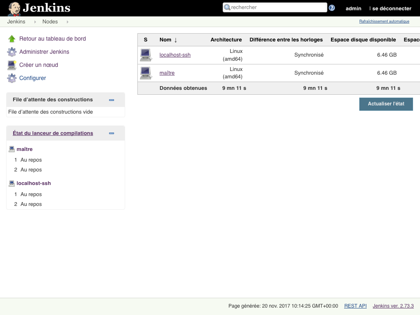Click the computer icon beside Créer un nœud
Screen dimensions: 420x315
[x=12, y=65]
